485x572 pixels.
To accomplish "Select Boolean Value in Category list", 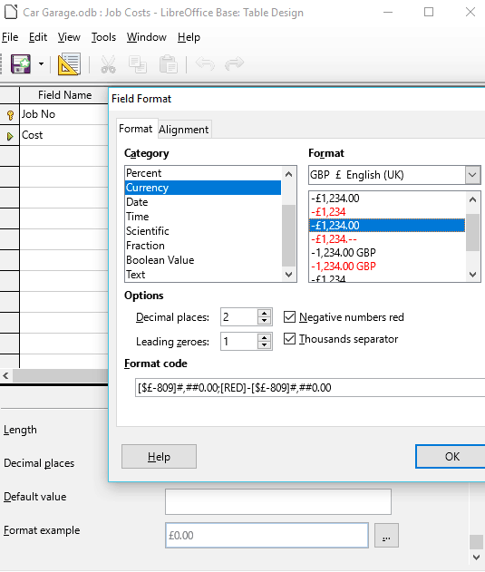I will click(x=203, y=260).
